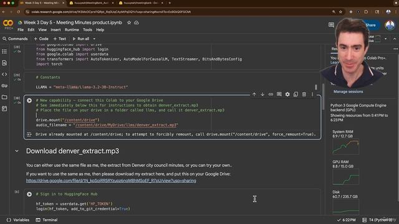This screenshot has width=399, height=224.
Task: Star the notebook title
Action: 129,22
